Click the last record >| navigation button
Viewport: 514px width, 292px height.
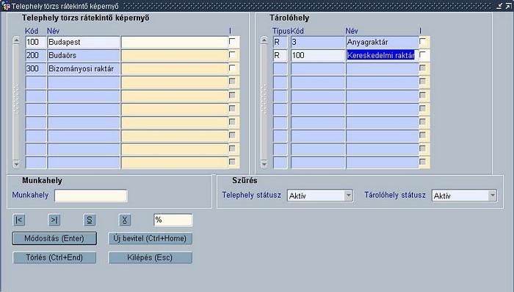pos(54,220)
